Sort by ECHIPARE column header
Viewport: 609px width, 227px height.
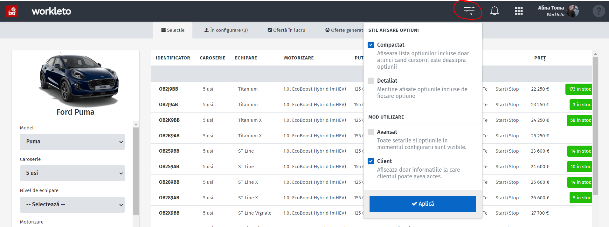tap(246, 58)
